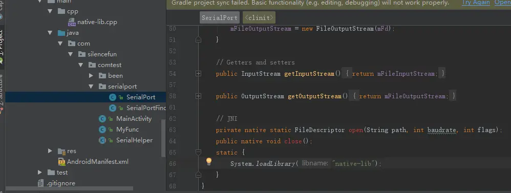The height and width of the screenshot is (193, 511).
Task: Collapse the static block at line 65
Action: pyautogui.click(x=198, y=152)
